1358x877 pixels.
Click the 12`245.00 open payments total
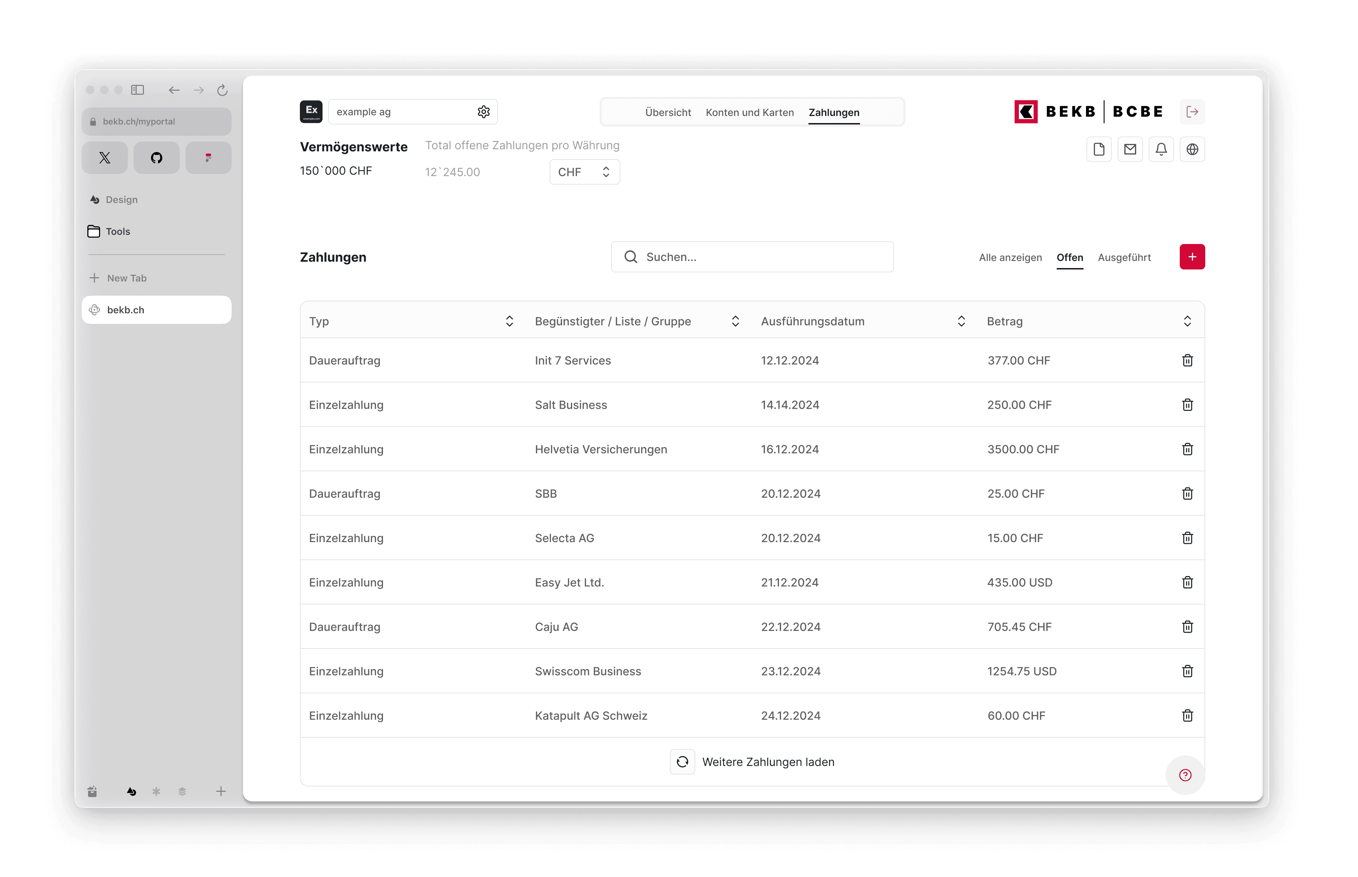(452, 172)
